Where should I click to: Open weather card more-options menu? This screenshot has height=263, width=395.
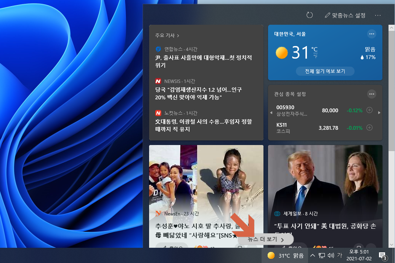pos(372,34)
